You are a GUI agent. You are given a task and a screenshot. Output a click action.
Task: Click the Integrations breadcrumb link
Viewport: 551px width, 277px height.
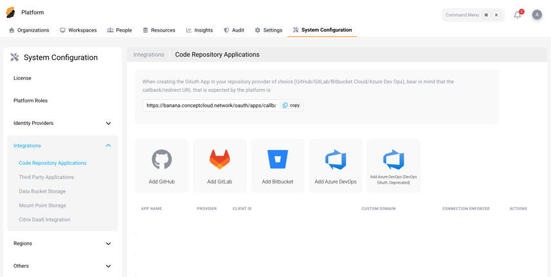[149, 55]
